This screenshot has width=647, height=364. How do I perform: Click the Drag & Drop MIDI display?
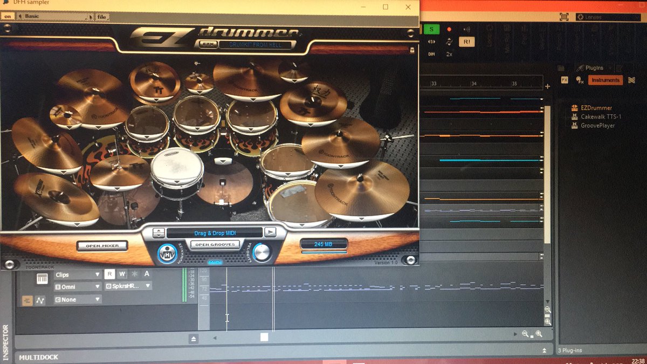(x=215, y=232)
